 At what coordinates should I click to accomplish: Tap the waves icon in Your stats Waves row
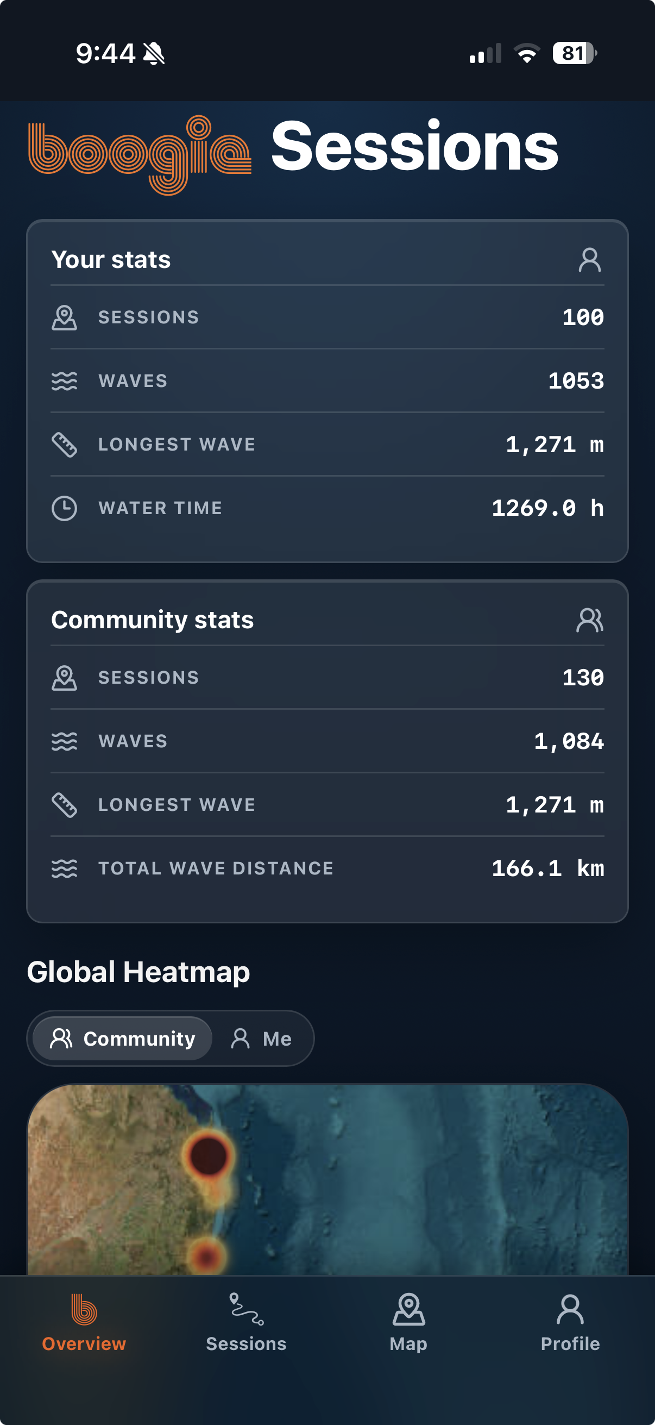64,380
